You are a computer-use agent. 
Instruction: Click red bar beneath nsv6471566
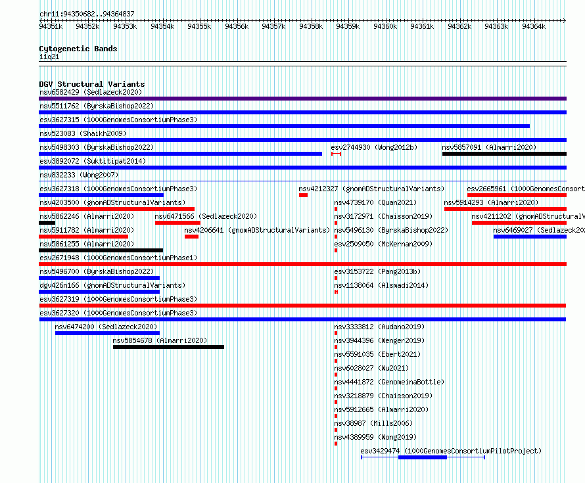pos(178,223)
